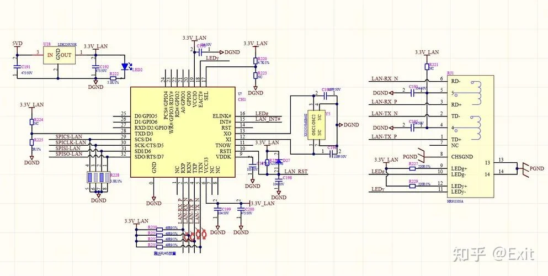Viewport: 548px width, 276px height.
Task: Select diode D27
Action: click(279, 161)
